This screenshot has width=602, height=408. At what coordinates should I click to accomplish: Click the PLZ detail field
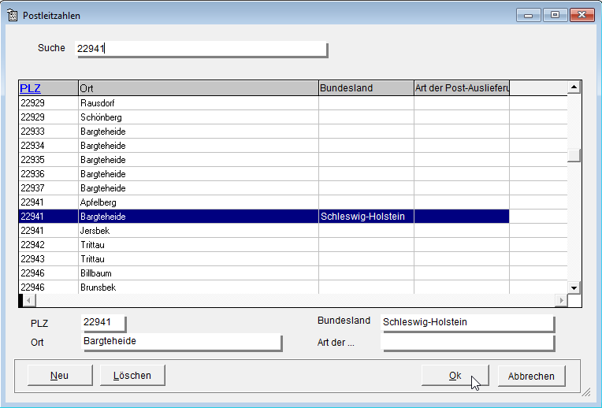pyautogui.click(x=103, y=322)
